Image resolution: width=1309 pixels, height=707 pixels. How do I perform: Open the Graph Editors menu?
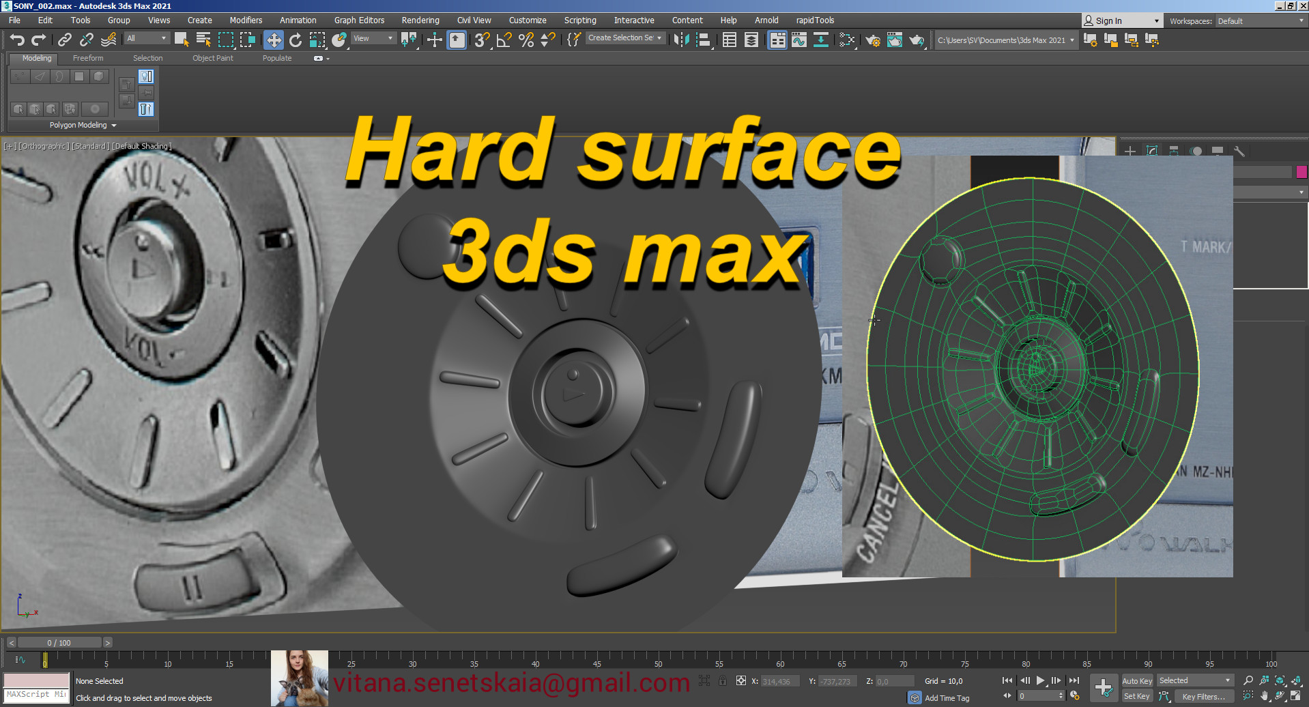[x=359, y=20]
